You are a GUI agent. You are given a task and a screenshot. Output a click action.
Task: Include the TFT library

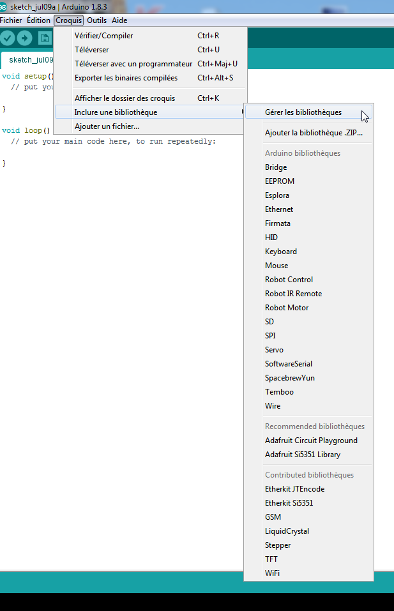point(308,559)
